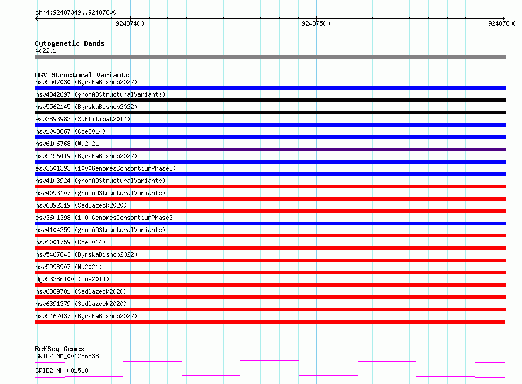
Task: Click the GRID2|NM_001286838 gene label
Action: click(67, 356)
